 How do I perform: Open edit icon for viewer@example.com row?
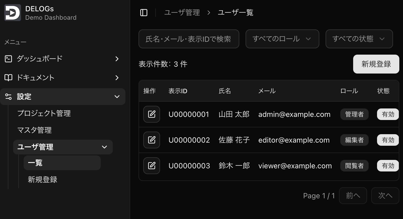(152, 166)
